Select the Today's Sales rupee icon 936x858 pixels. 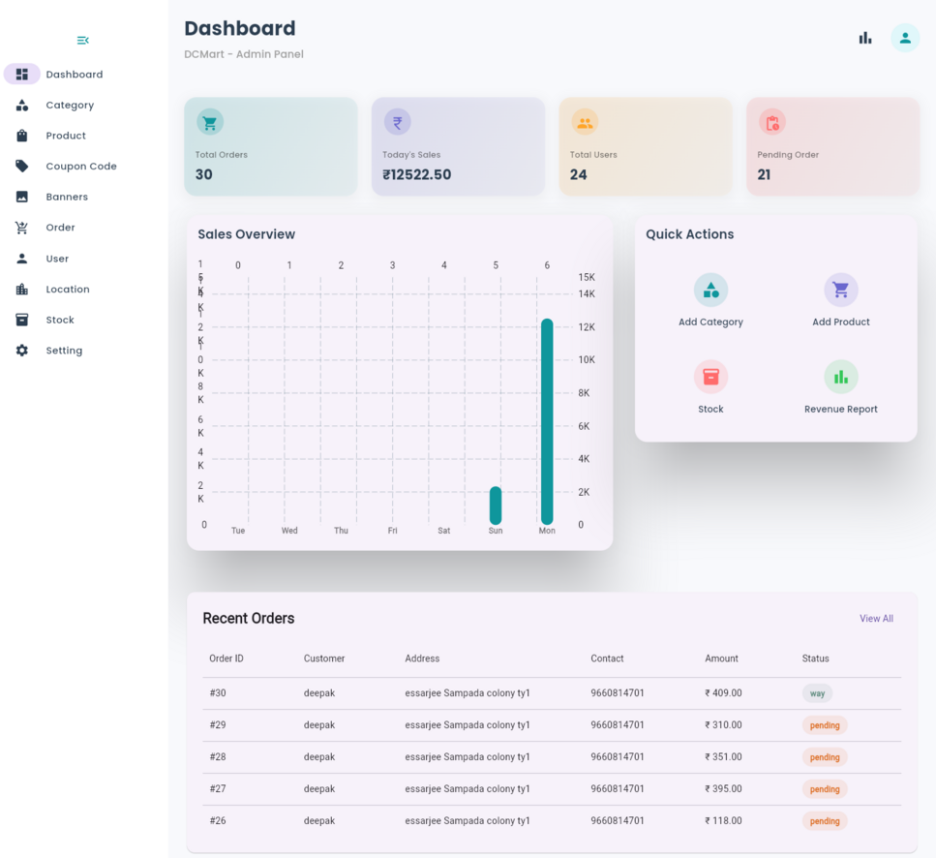(397, 122)
